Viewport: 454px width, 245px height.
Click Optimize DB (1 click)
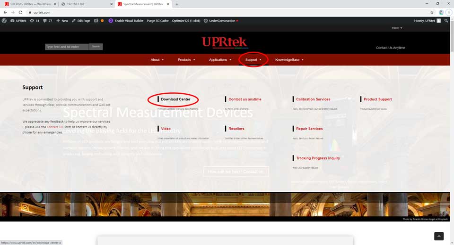186,21
